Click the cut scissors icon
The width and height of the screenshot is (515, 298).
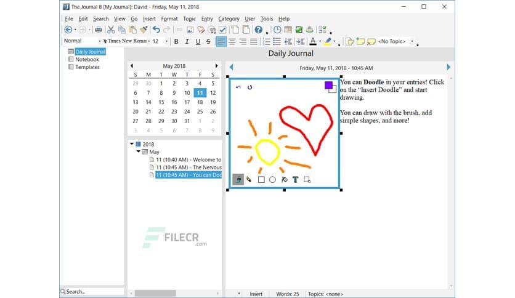pyautogui.click(x=112, y=30)
